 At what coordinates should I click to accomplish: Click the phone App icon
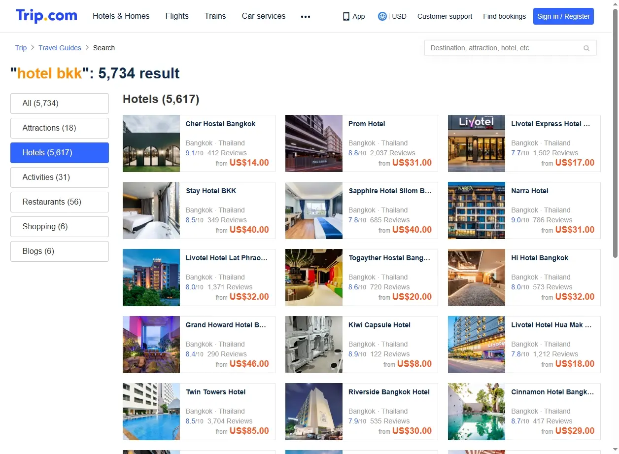(346, 16)
